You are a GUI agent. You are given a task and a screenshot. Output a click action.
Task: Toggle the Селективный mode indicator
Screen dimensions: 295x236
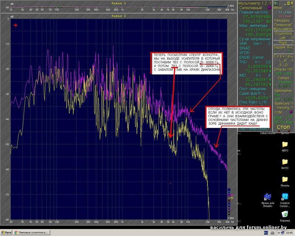tap(269, 8)
